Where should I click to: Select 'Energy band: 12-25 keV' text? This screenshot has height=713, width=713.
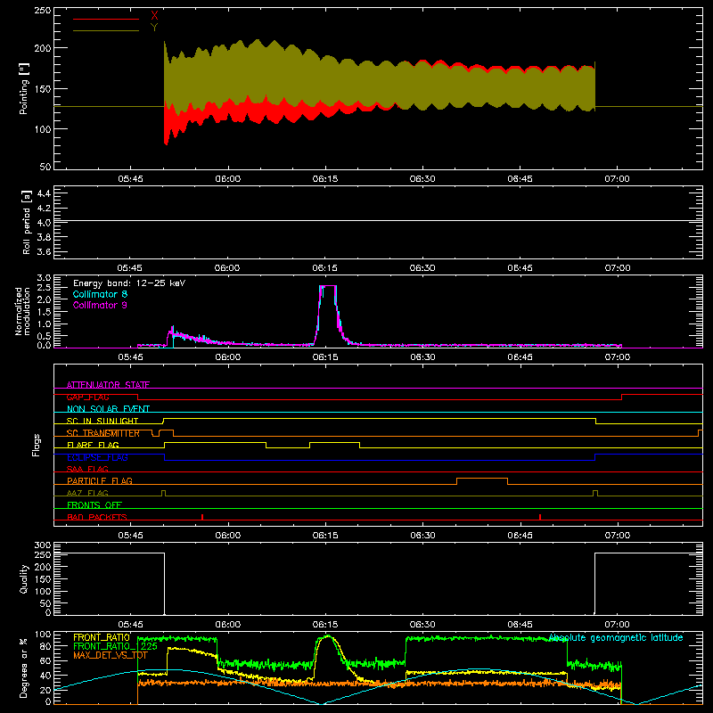coord(129,283)
